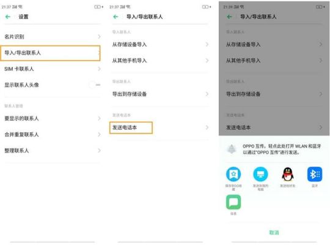Viewport: 330px width, 245px height.
Task: Select 从其他手机导入 on undimmed screen
Action: (x=160, y=61)
